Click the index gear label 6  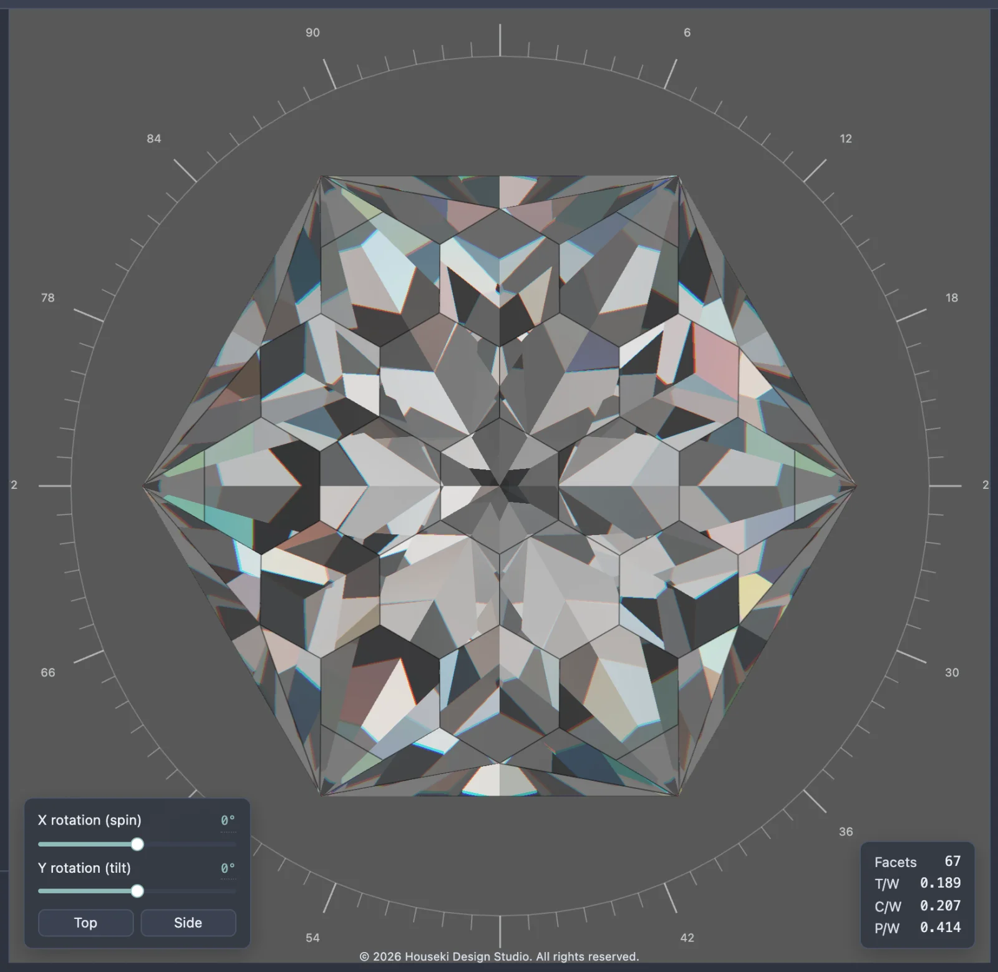[687, 32]
